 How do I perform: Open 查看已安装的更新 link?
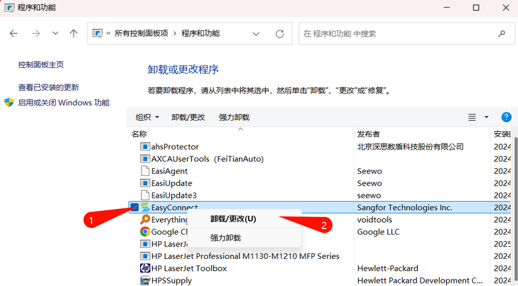coord(49,87)
